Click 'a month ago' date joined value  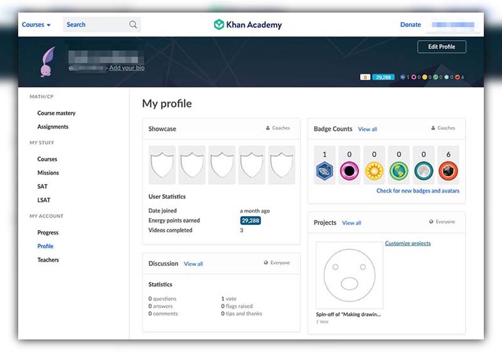255,211
